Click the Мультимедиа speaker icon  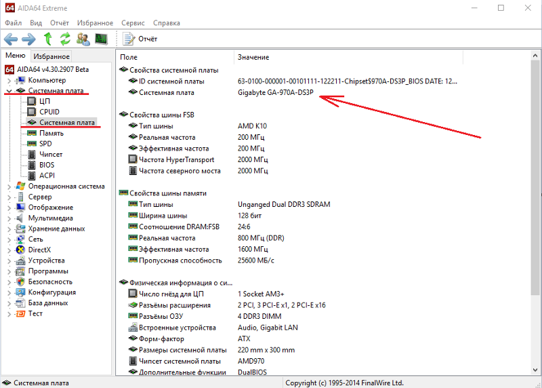[x=20, y=218]
